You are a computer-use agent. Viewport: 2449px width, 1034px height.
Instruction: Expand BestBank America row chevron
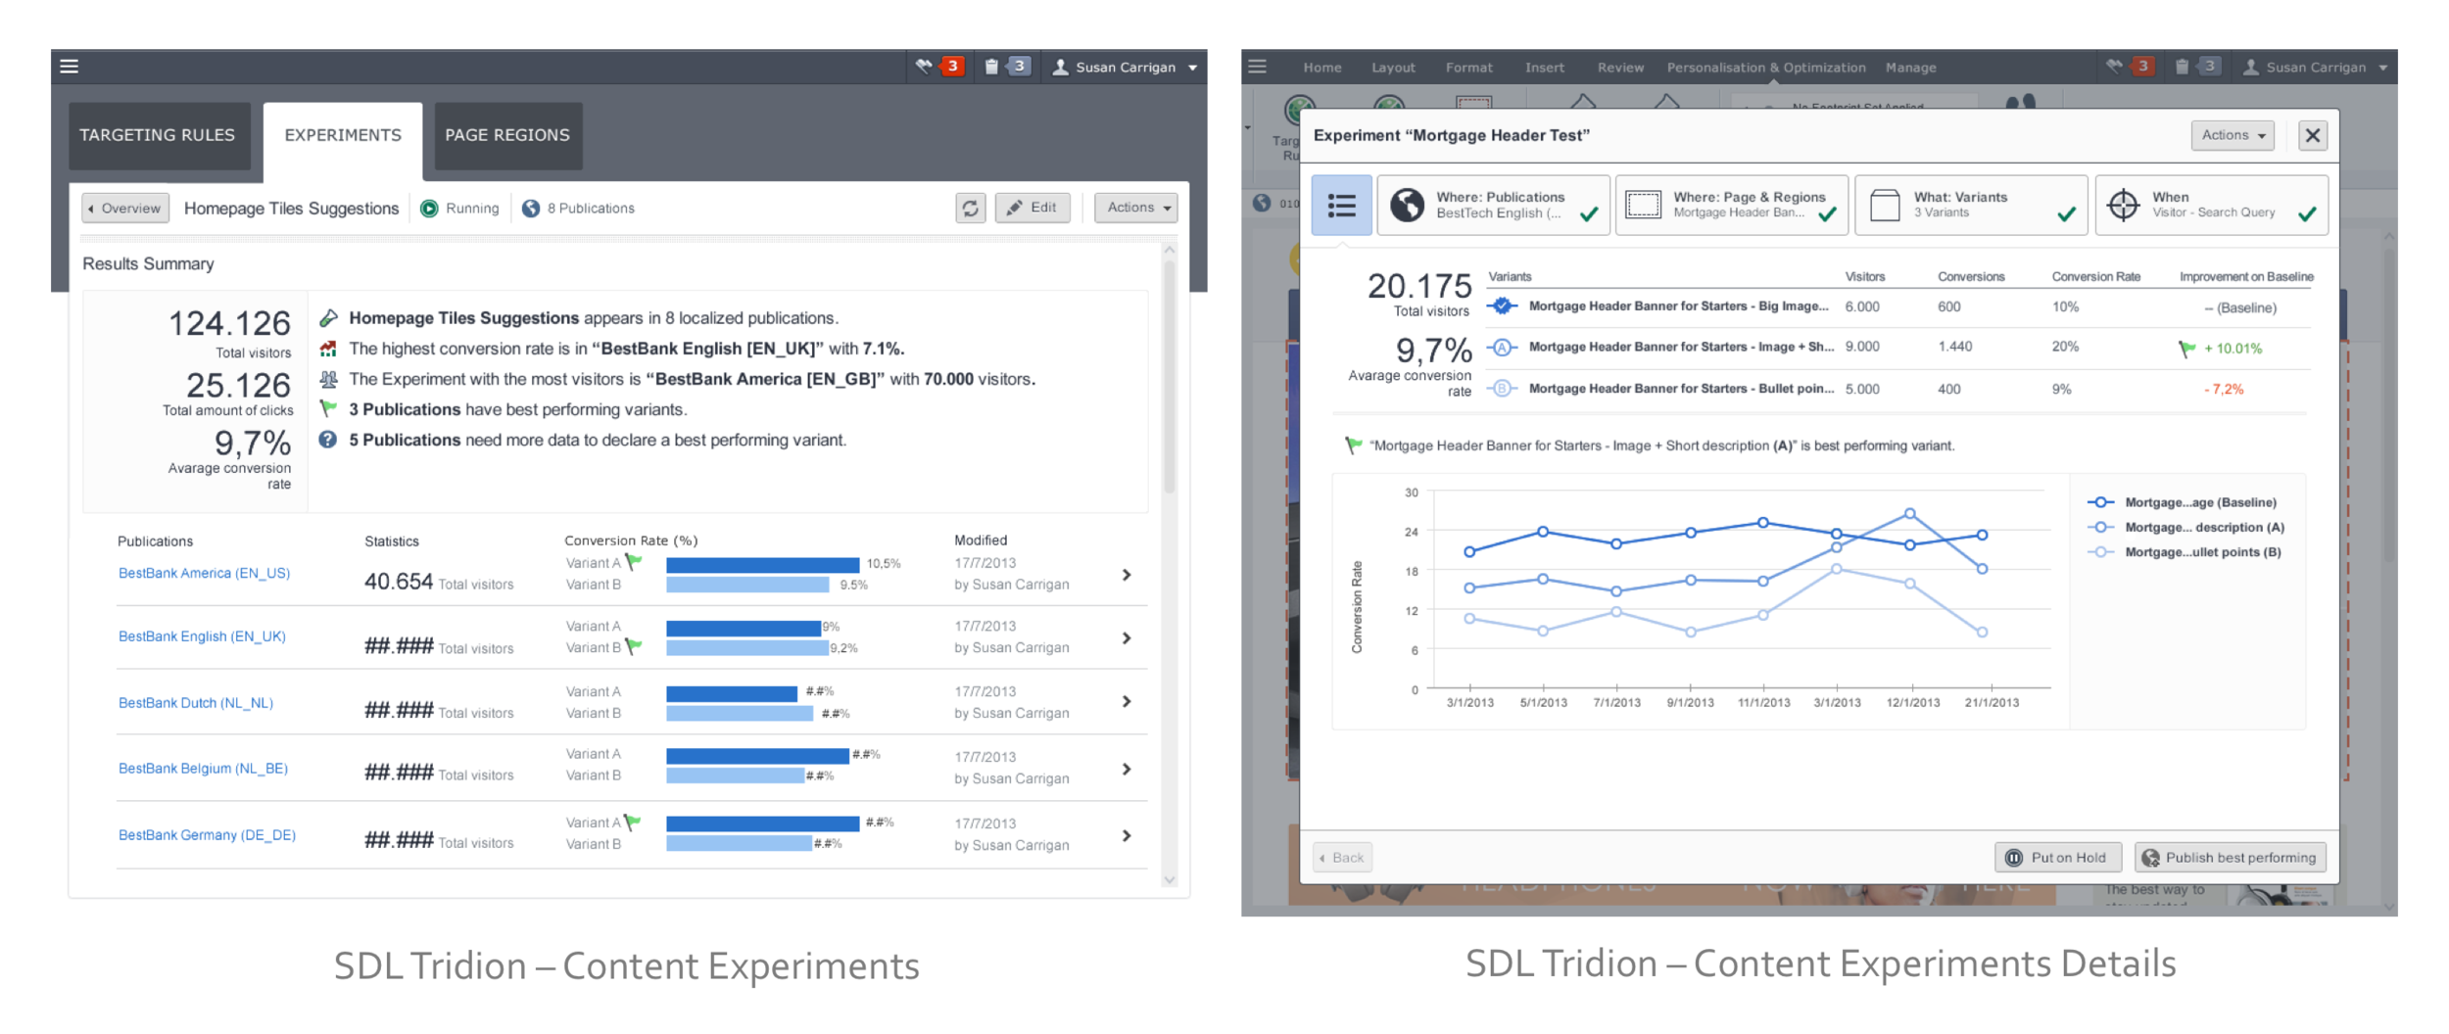point(1127,575)
